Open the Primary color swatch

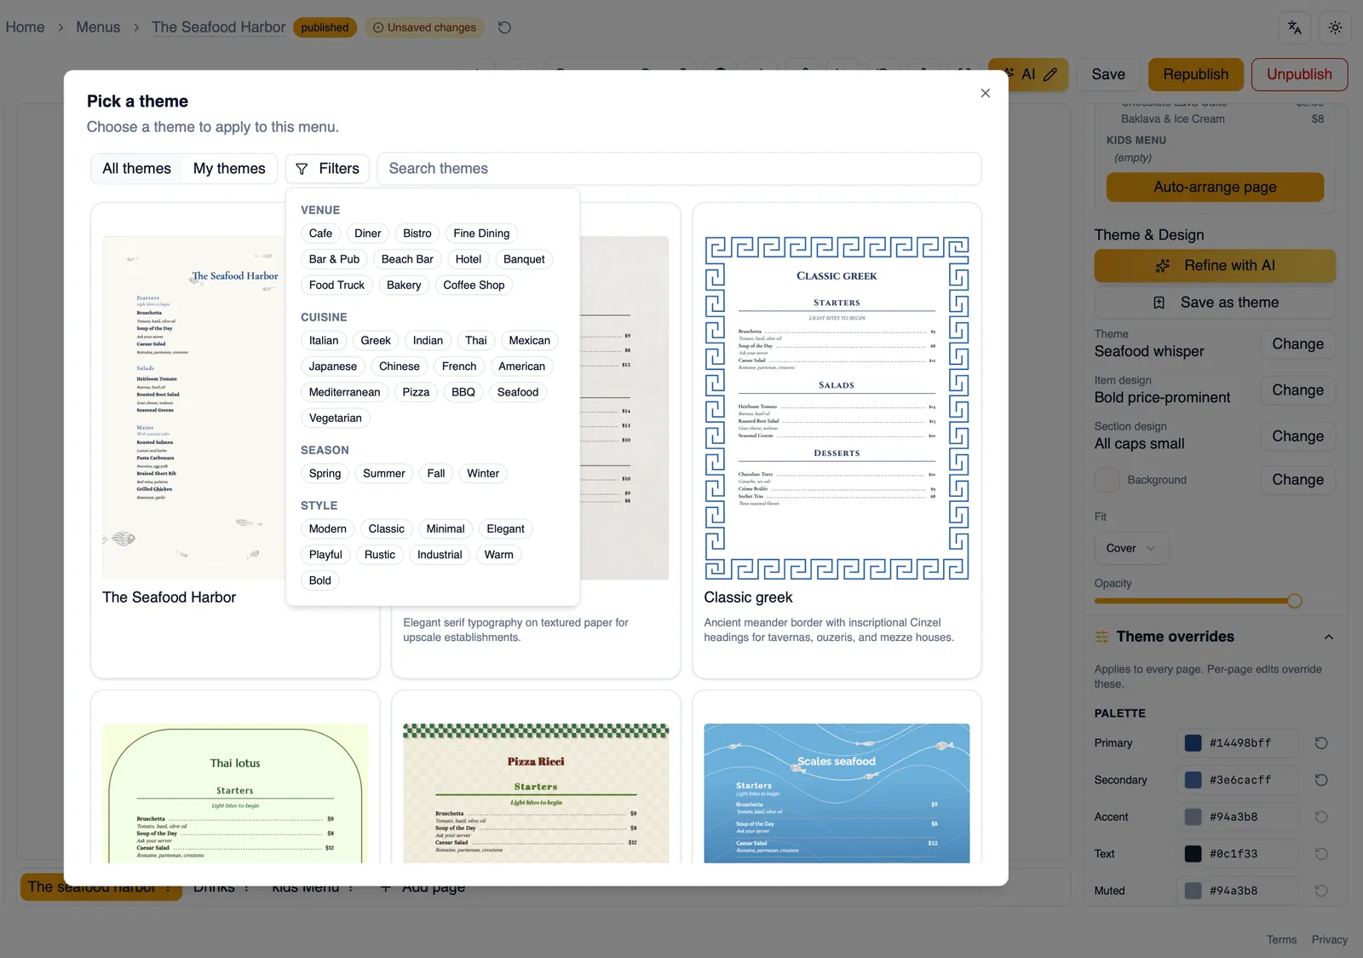pos(1193,743)
